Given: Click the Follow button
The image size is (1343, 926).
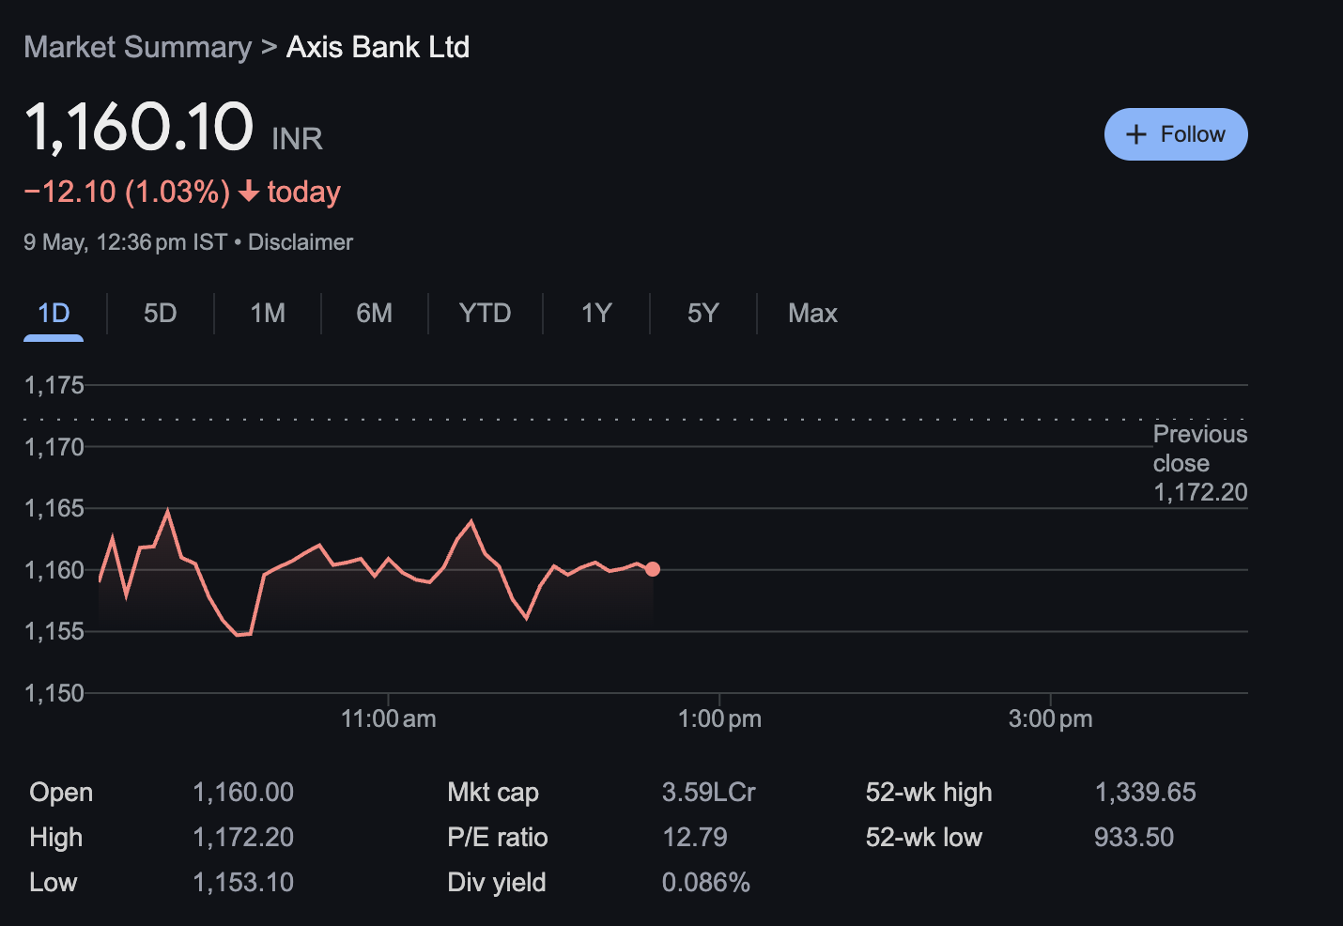Looking at the screenshot, I should pos(1176,134).
